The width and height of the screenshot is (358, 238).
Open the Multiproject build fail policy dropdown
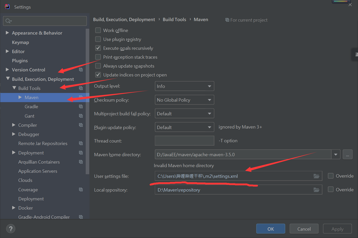pos(184,114)
